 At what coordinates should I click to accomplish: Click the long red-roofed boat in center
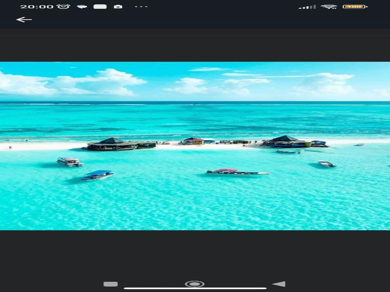236,172
